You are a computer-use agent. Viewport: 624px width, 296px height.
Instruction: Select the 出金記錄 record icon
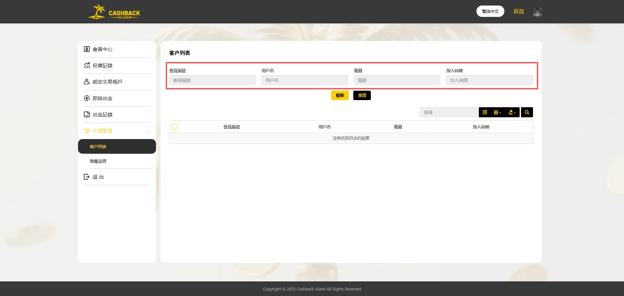pos(86,114)
